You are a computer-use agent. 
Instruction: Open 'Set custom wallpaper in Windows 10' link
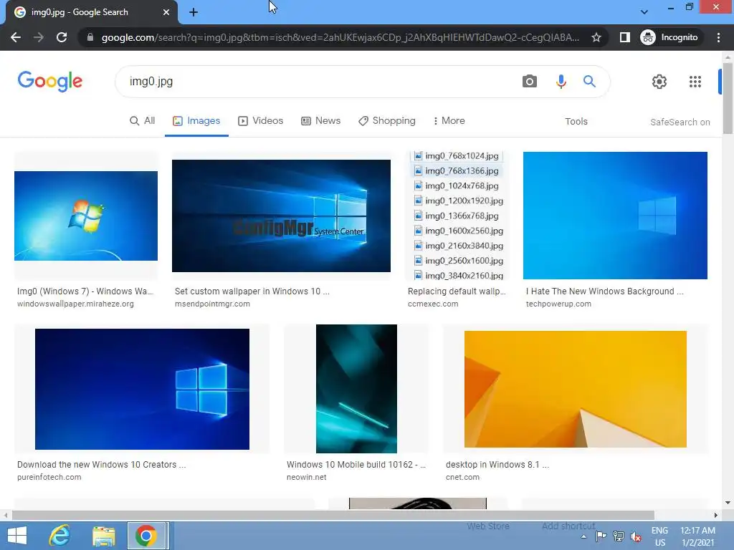tap(252, 291)
